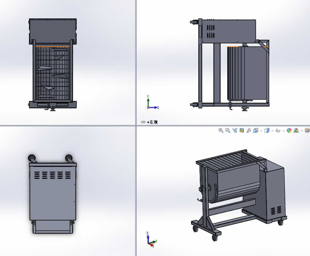Click the *左視 view name label
This screenshot has height=256, width=310.
click(x=152, y=122)
